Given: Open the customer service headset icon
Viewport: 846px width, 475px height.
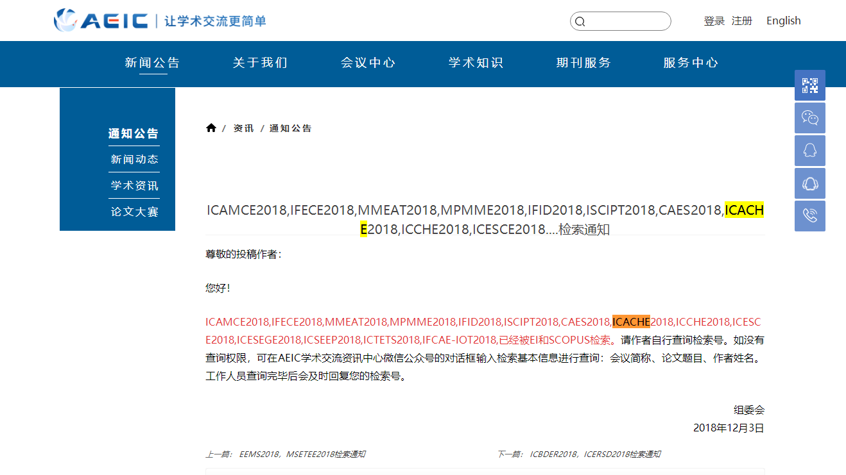Looking at the screenshot, I should [x=810, y=183].
